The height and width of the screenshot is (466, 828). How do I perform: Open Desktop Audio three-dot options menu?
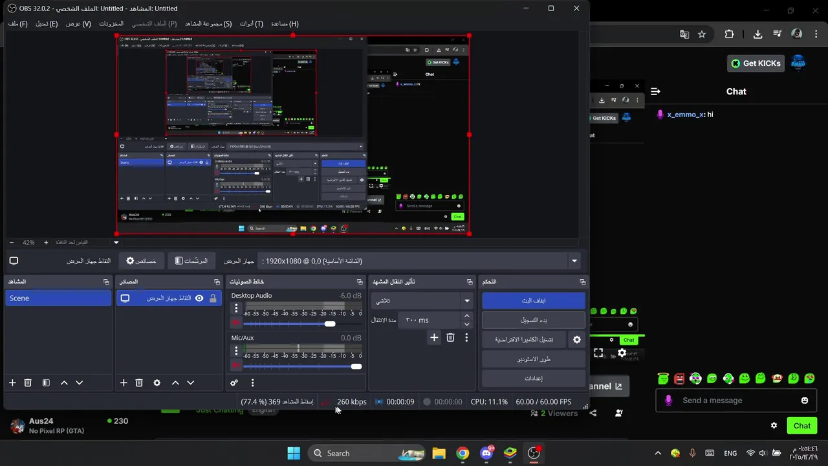coord(236,309)
